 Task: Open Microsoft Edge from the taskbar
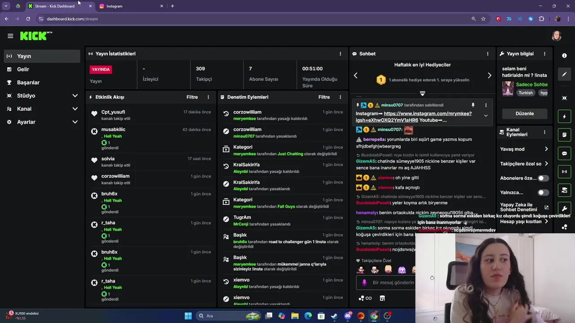coord(308,316)
